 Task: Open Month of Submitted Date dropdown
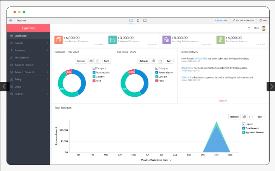(156, 160)
